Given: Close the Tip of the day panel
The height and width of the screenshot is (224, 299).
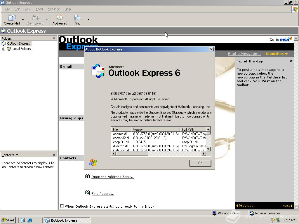Looking at the screenshot, I should (x=291, y=61).
